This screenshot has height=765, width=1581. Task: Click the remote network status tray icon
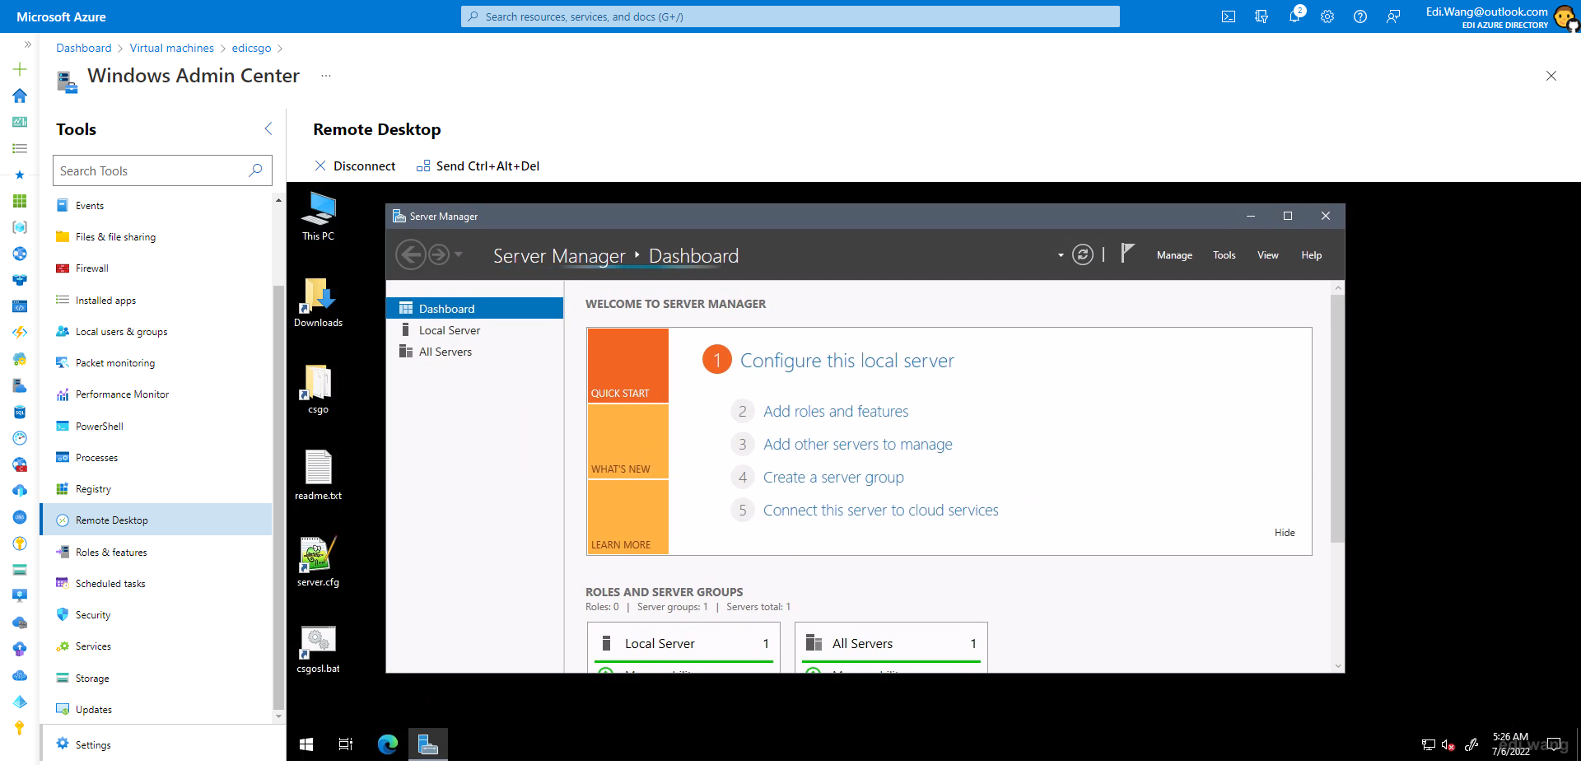tap(1429, 745)
